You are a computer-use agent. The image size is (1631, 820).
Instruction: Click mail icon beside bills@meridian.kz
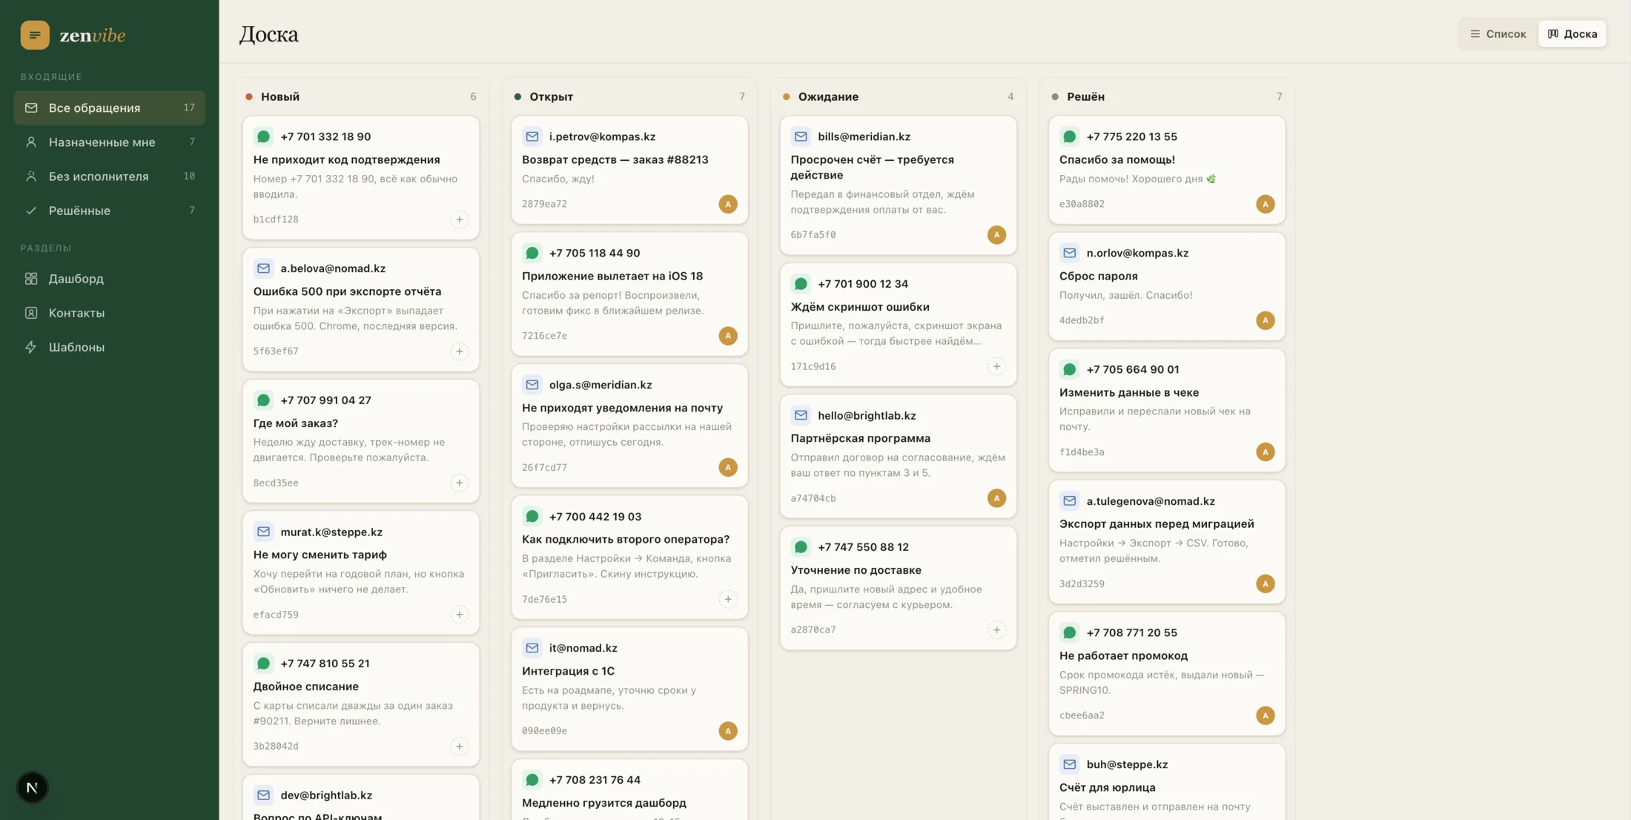tap(801, 136)
